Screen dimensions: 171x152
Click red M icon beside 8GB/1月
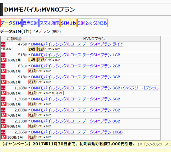click(x=4, y=126)
